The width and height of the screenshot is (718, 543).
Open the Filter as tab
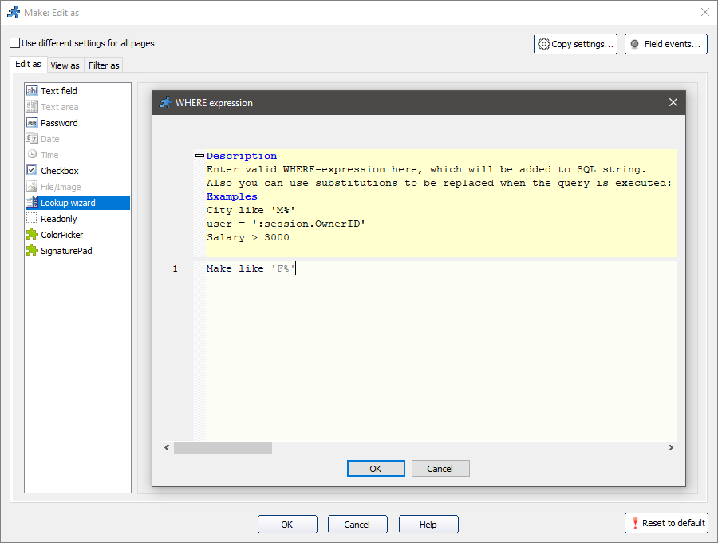coord(104,65)
